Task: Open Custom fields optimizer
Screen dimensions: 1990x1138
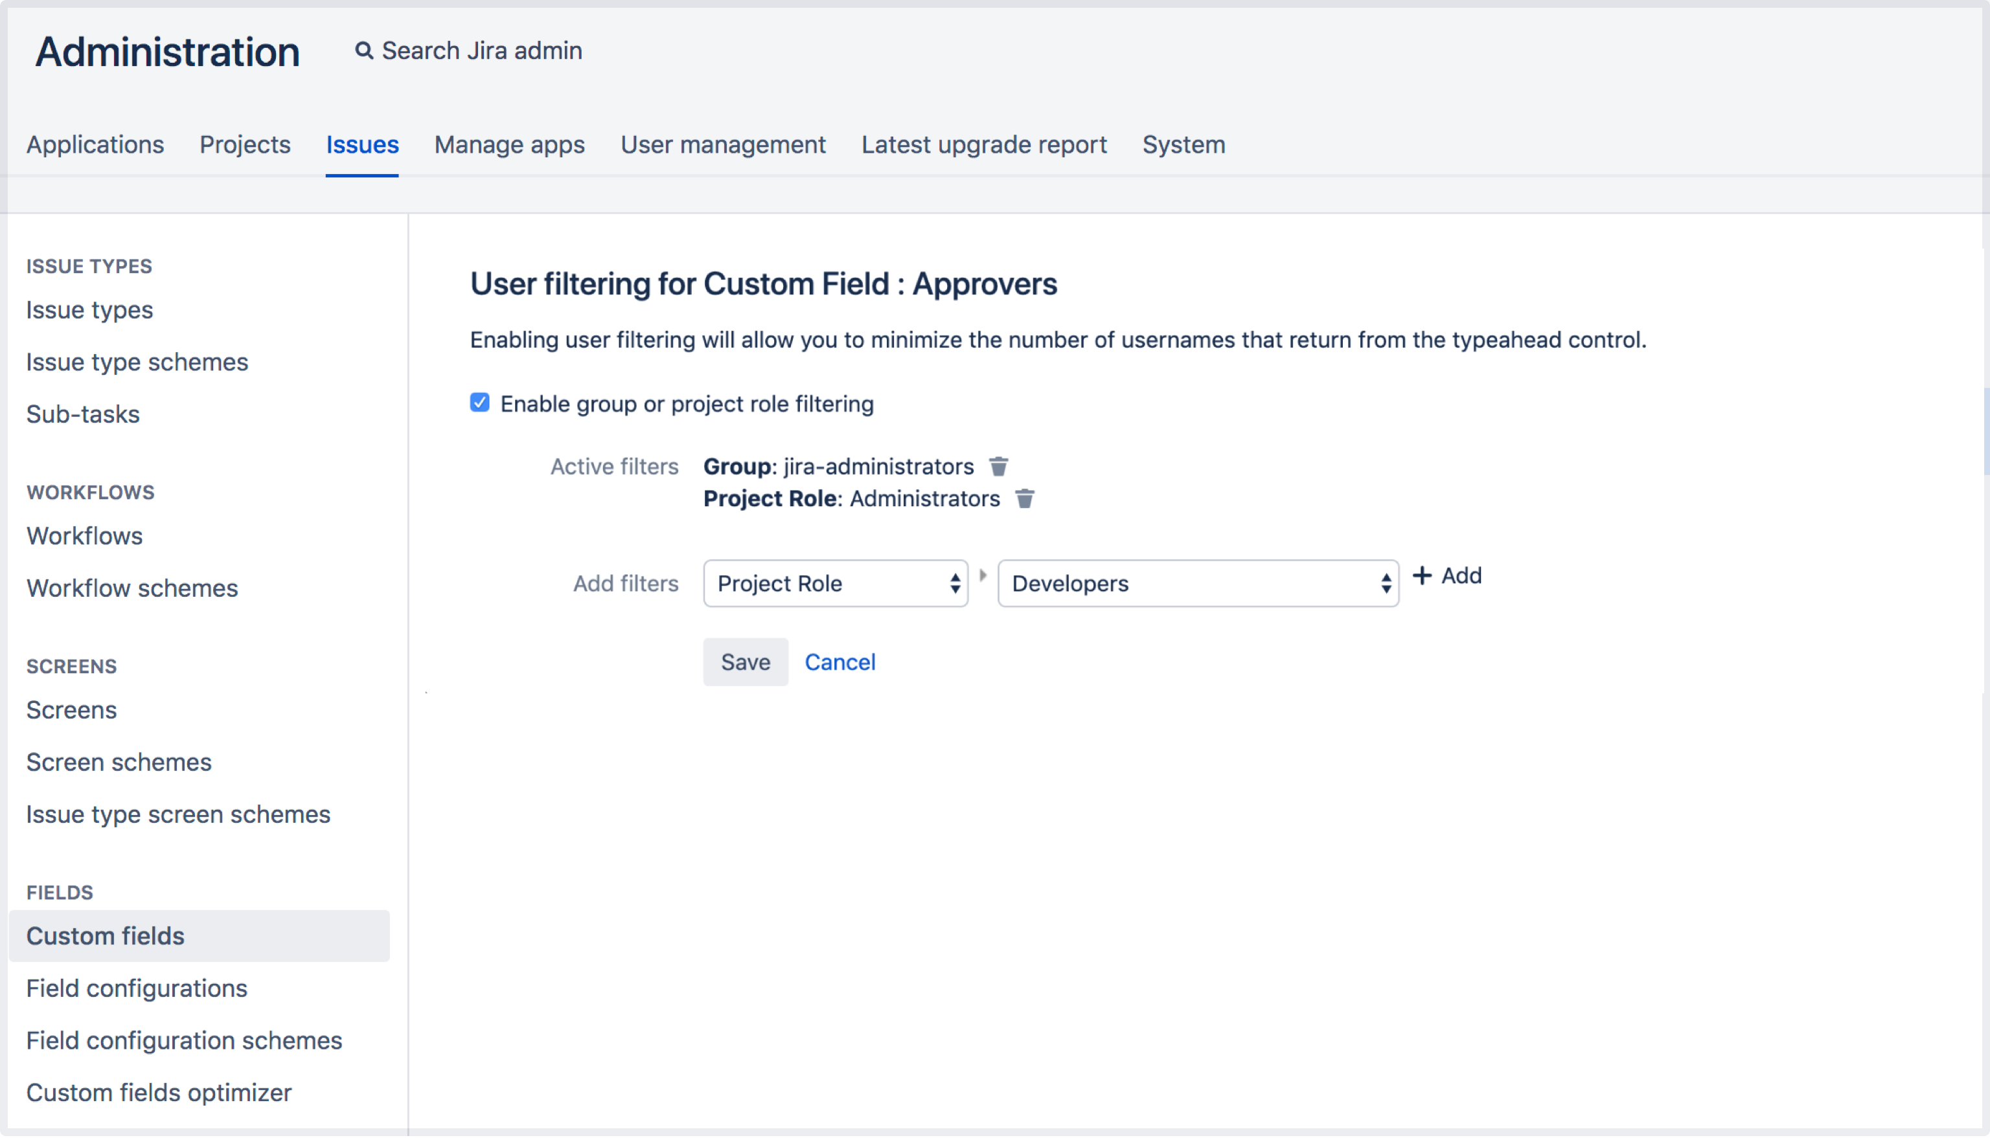Action: pyautogui.click(x=159, y=1093)
